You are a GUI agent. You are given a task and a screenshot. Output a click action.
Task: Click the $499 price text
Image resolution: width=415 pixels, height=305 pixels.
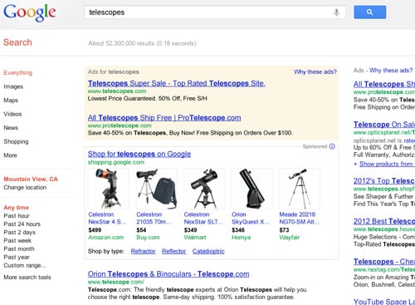[x=95, y=230]
